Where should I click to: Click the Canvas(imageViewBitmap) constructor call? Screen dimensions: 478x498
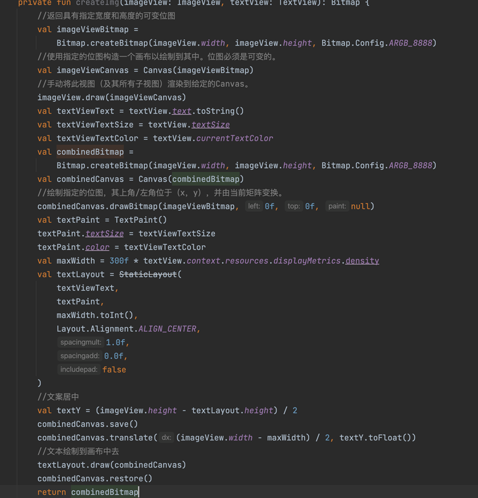(198, 70)
